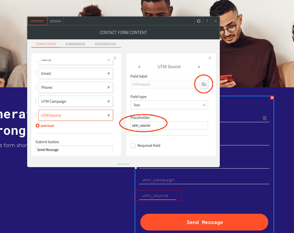Click the plus icon next to Add field

click(x=38, y=126)
